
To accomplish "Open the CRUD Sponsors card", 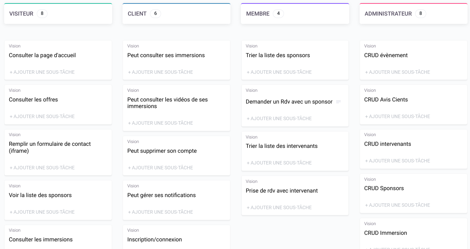I will (384, 188).
